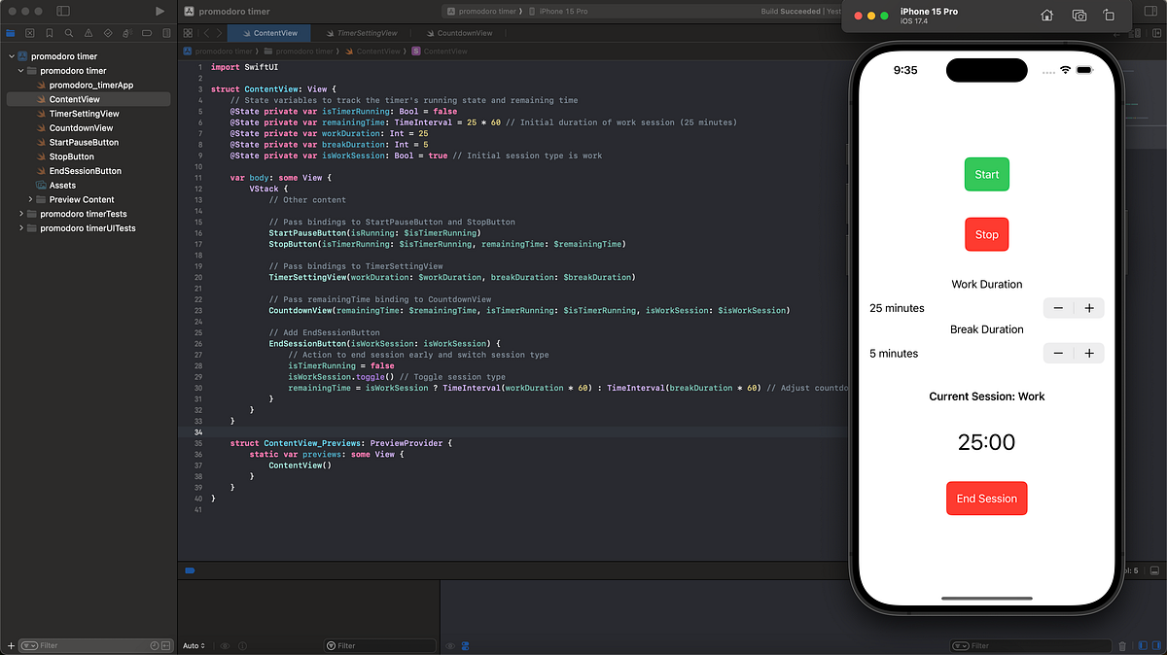Open the Auto variables dropdown
Image resolution: width=1167 pixels, height=655 pixels.
pyautogui.click(x=193, y=644)
